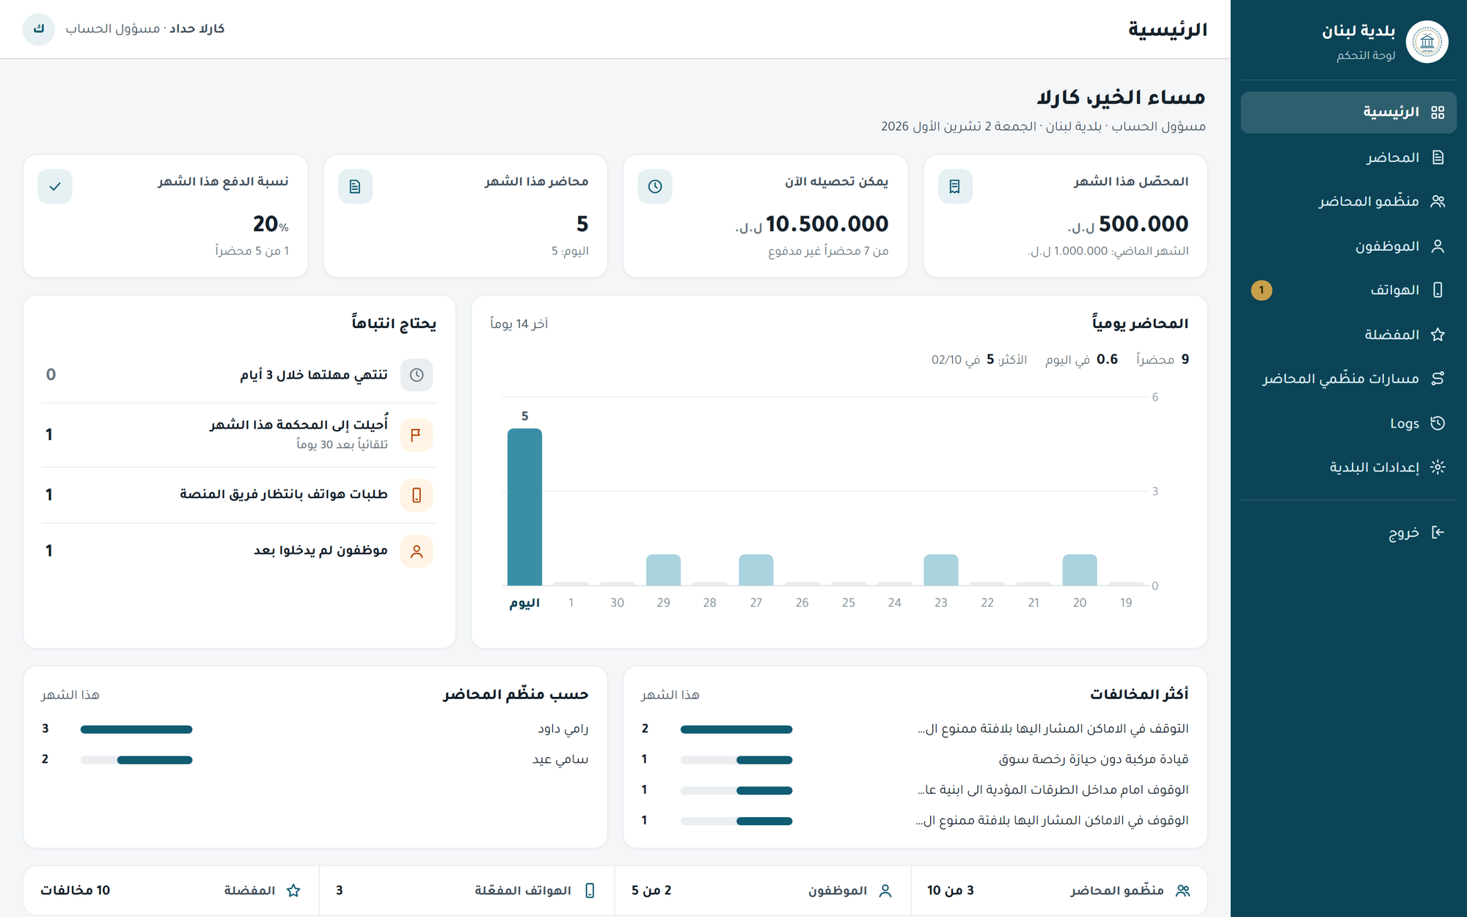This screenshot has width=1467, height=917.
Task: Click المفضلة 10 مخالفات footer stat
Action: click(171, 891)
